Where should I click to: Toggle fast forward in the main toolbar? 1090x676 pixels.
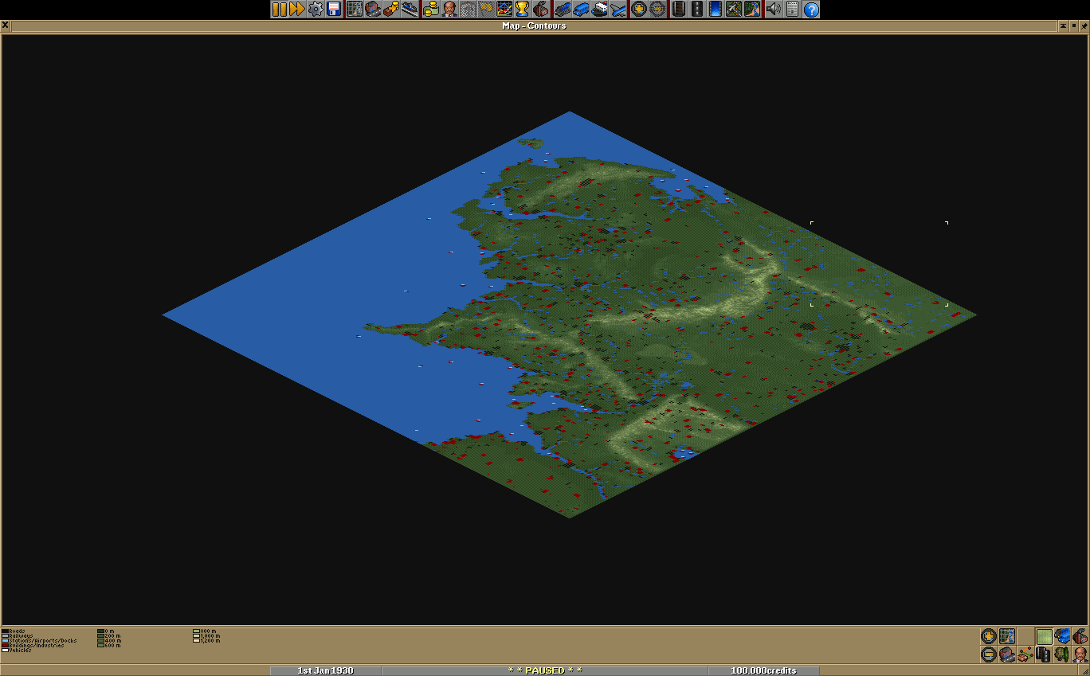pos(297,10)
